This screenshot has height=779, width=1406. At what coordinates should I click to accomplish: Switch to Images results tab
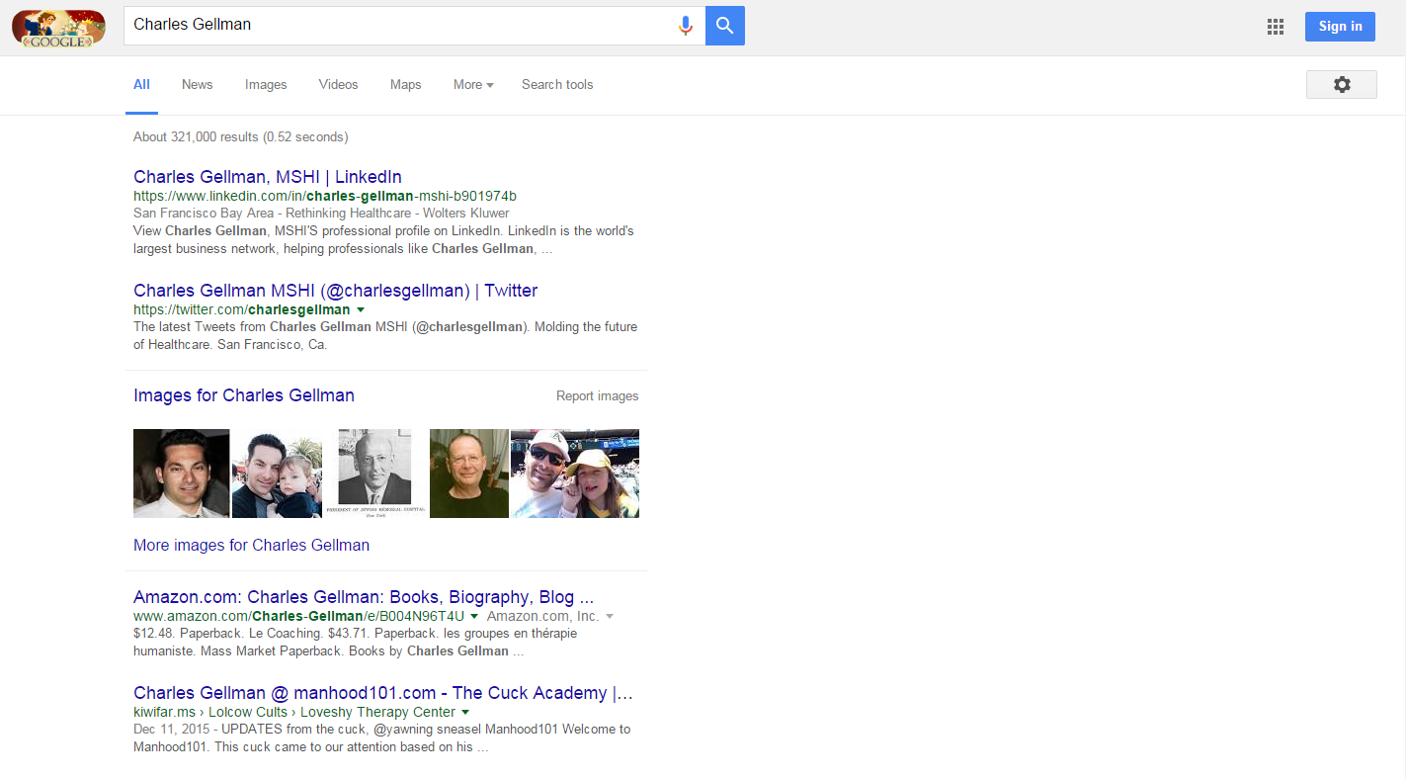click(266, 85)
